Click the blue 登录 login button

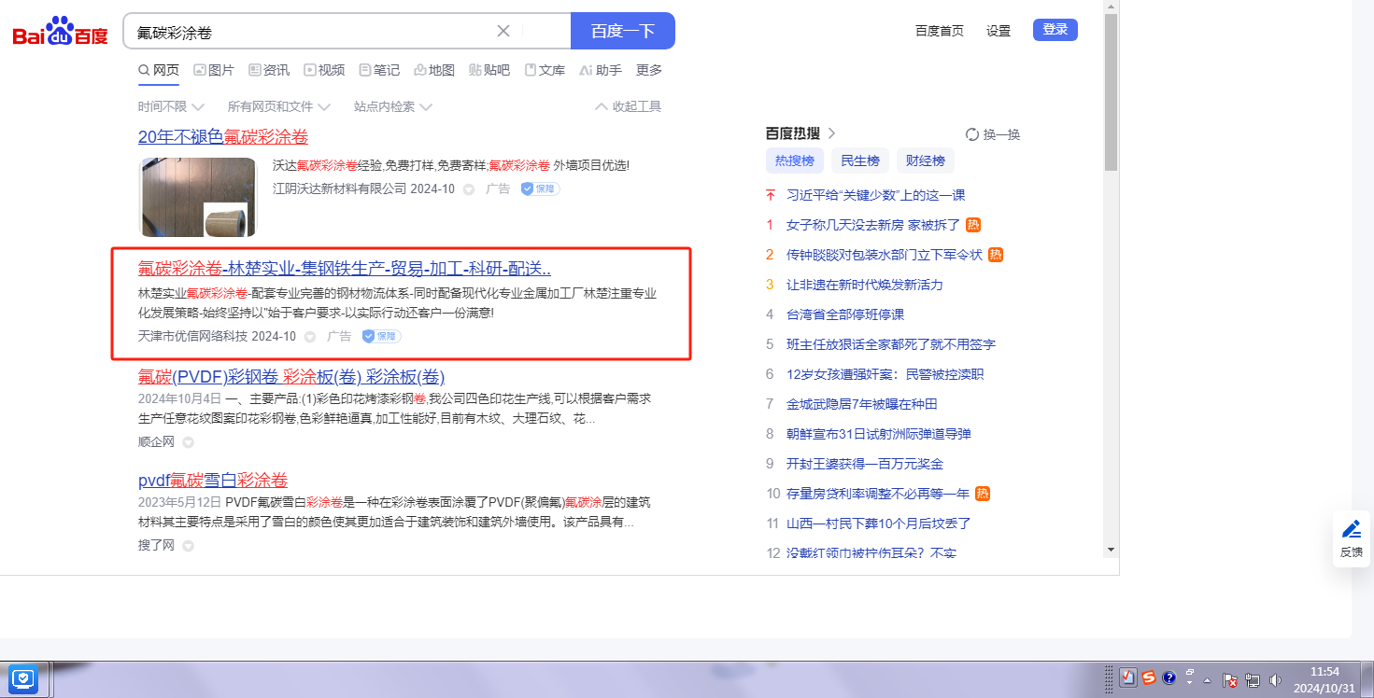pyautogui.click(x=1055, y=30)
